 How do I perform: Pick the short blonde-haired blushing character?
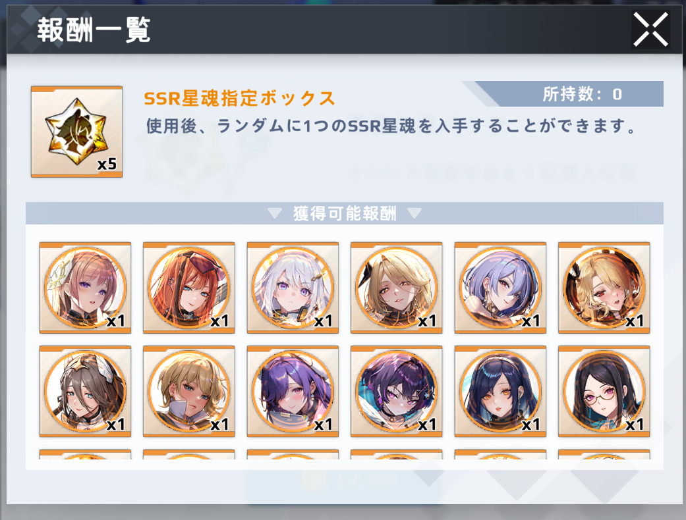coord(189,391)
